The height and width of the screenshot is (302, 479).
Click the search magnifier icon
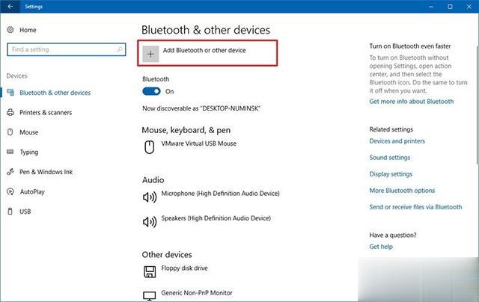point(120,49)
